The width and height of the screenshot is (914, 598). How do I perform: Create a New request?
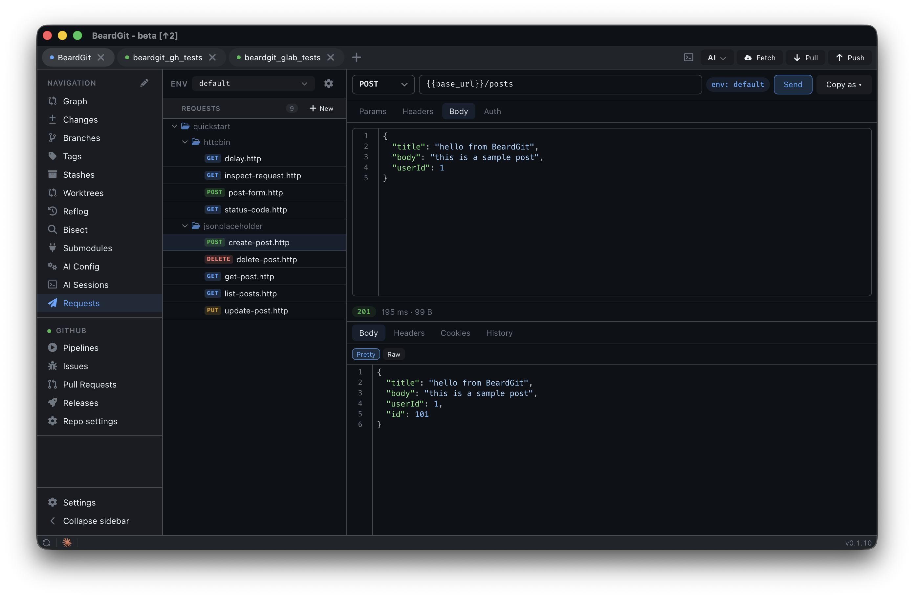coord(321,109)
